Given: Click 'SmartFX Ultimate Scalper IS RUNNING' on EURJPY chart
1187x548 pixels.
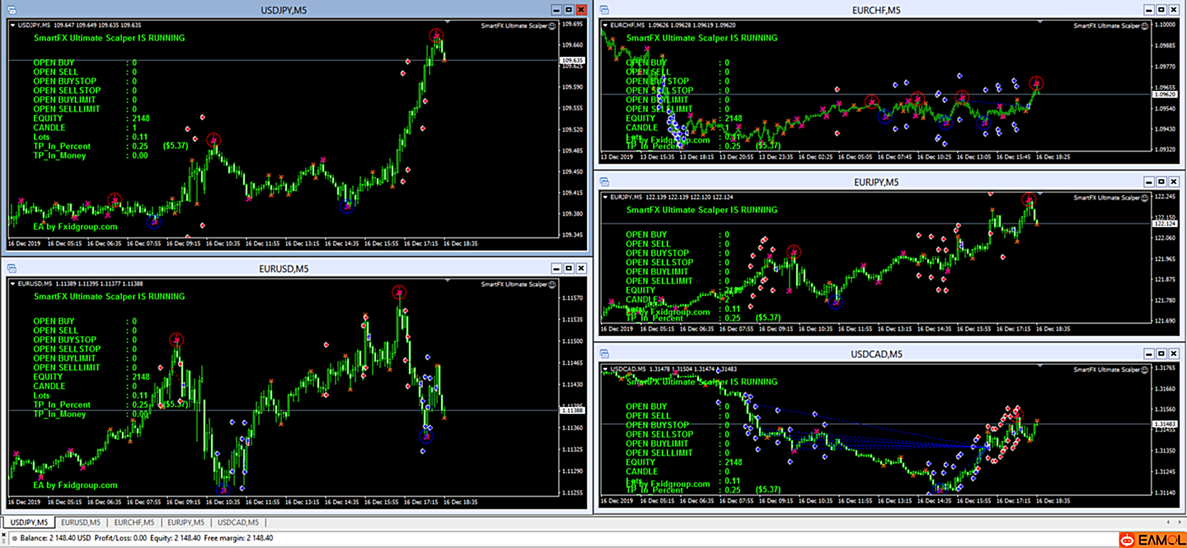Looking at the screenshot, I should click(702, 210).
